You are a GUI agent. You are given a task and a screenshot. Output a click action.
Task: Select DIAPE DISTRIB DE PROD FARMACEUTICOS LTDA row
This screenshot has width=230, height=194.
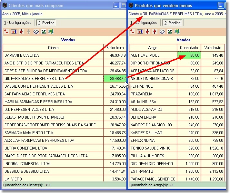point(65,156)
